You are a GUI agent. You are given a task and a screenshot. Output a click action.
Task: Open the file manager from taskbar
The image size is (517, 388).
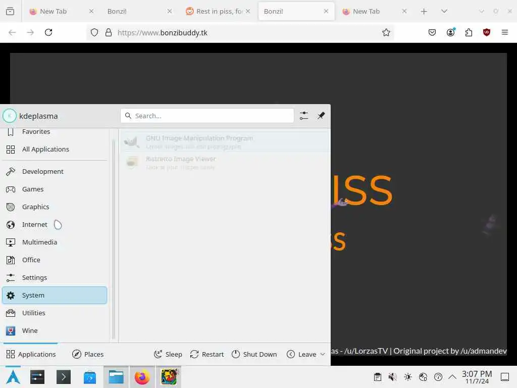point(116,377)
